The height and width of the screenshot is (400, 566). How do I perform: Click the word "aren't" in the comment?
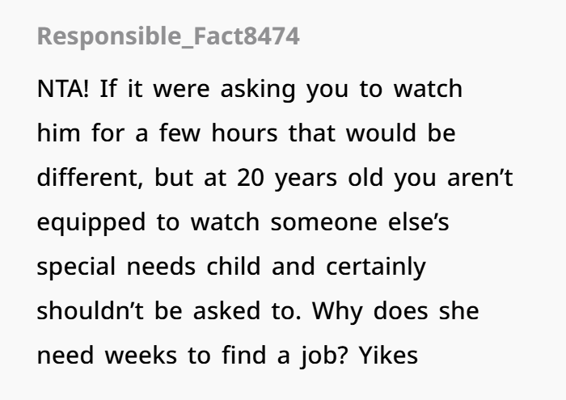coord(480,178)
